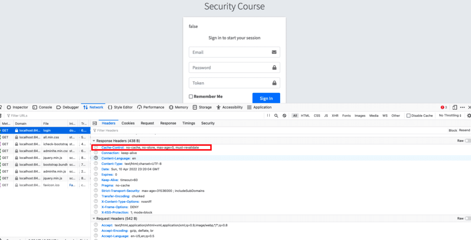
Task: Open the network search magnifier icon
Action: click(276, 116)
